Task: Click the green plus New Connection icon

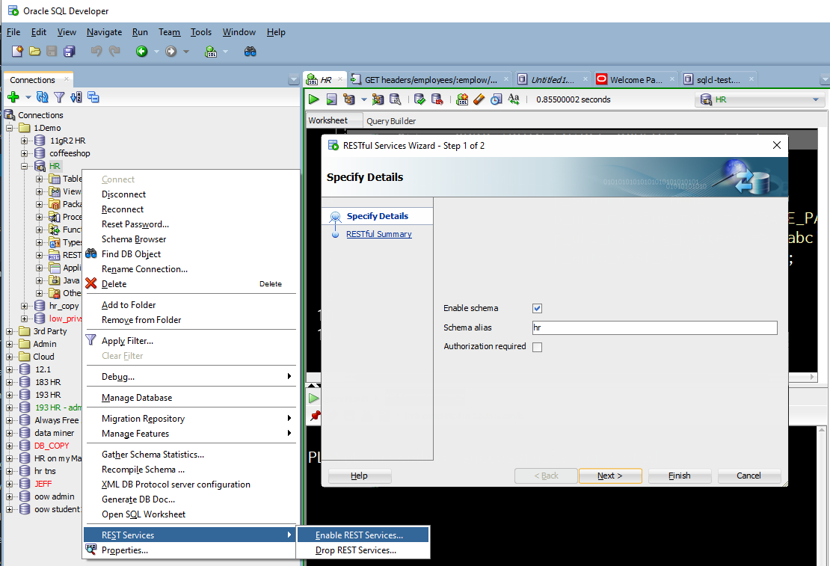Action: click(13, 97)
